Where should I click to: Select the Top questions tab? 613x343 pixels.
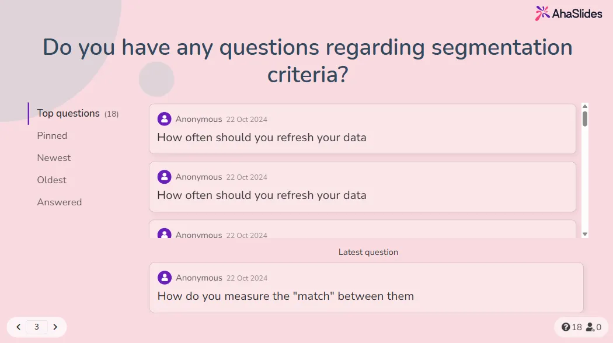[x=68, y=113]
